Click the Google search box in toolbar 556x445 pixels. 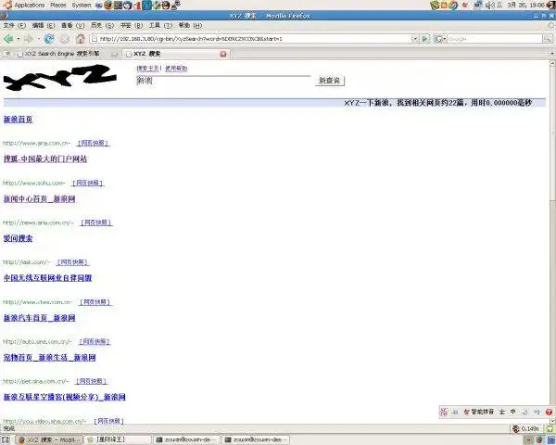[495, 39]
